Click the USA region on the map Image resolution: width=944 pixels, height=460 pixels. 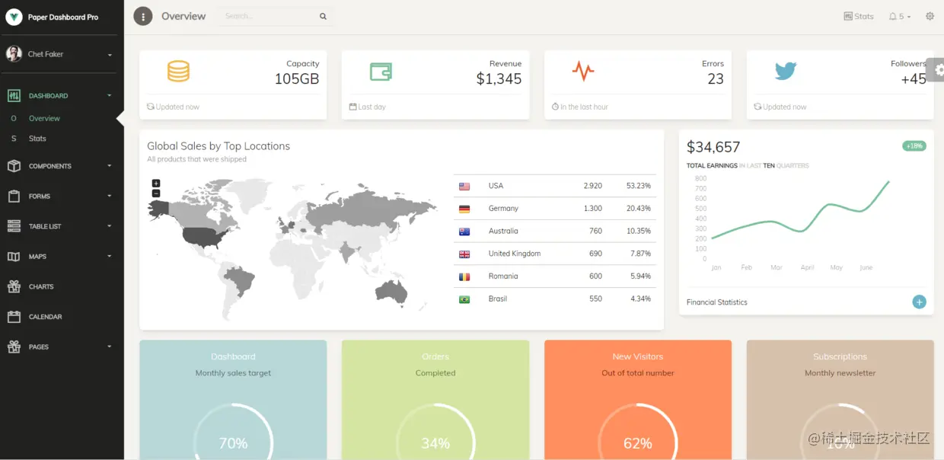(202, 236)
